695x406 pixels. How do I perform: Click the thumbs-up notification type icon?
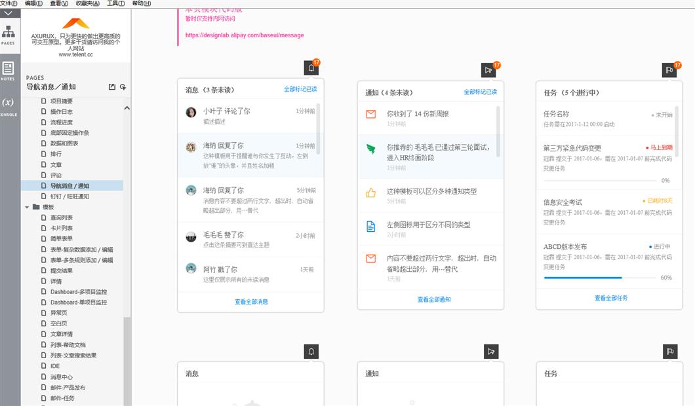371,193
